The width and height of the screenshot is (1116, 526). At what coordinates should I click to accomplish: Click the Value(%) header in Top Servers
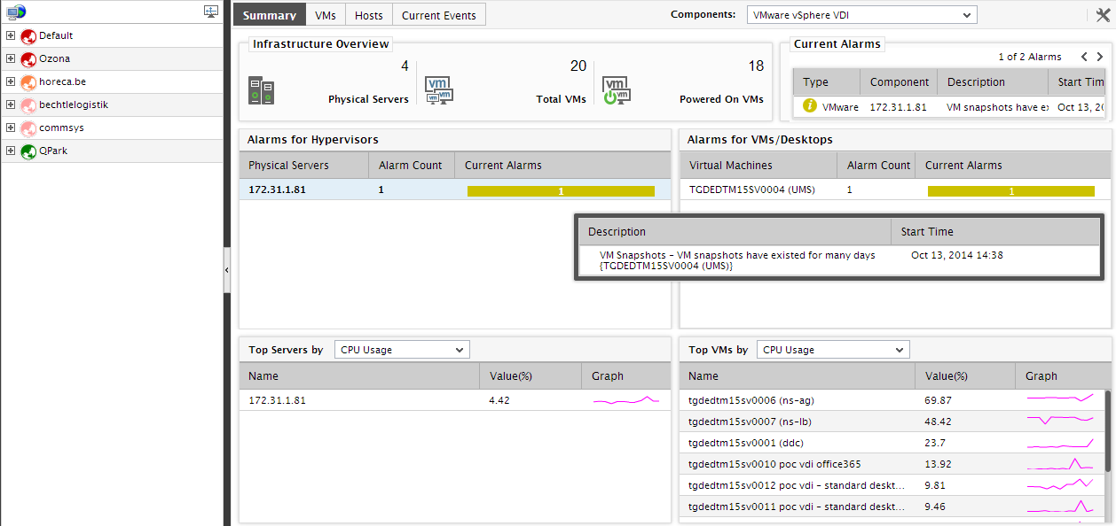pyautogui.click(x=530, y=376)
